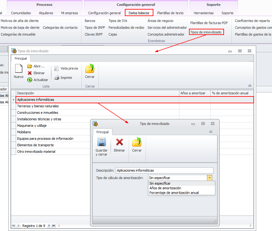Click the Imprimir printer icon
The image size is (272, 231).
pos(57,78)
